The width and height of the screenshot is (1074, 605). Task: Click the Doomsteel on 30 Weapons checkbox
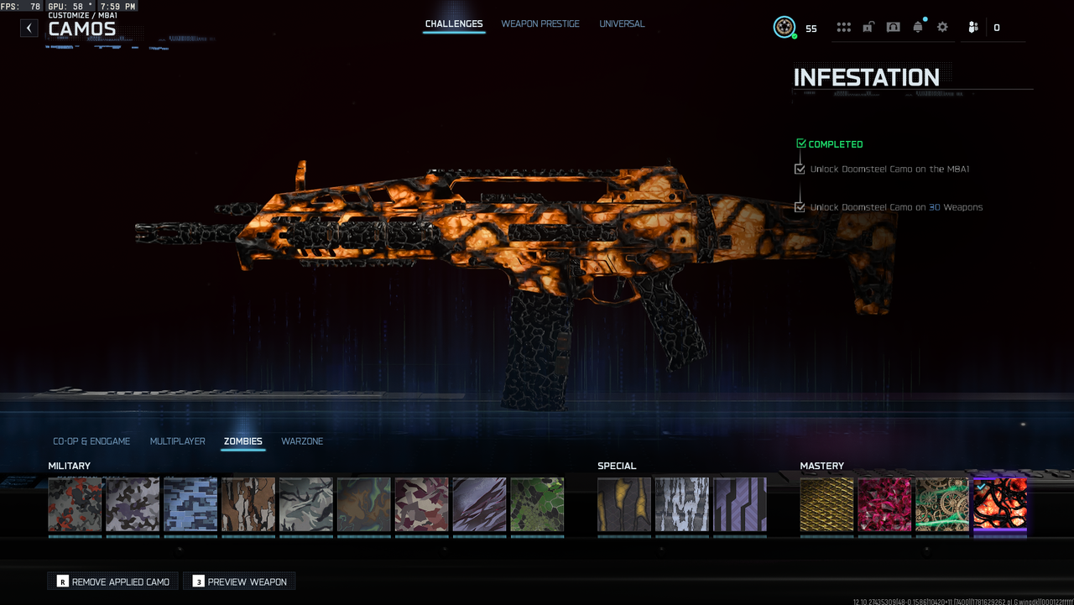(x=800, y=207)
